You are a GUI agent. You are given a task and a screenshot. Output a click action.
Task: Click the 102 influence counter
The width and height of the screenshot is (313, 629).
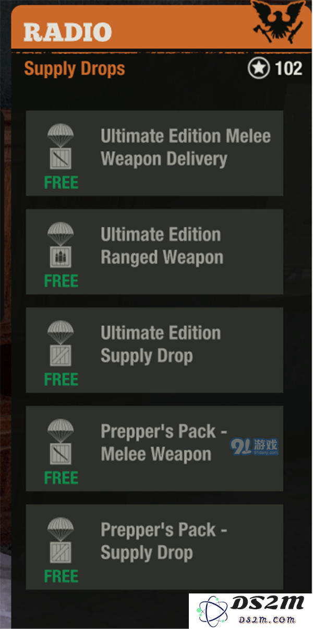[288, 68]
